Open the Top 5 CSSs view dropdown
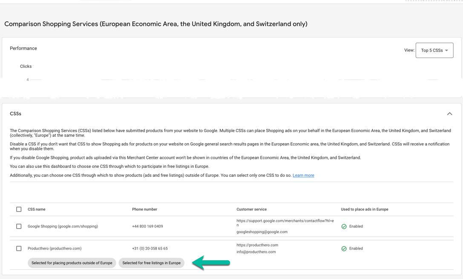The height and width of the screenshot is (279, 463). point(434,50)
